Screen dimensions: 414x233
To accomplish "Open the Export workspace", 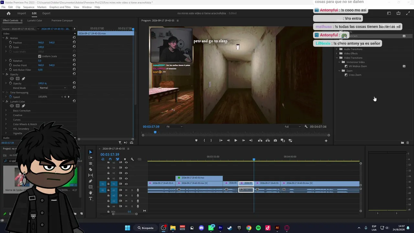I will point(46,13).
